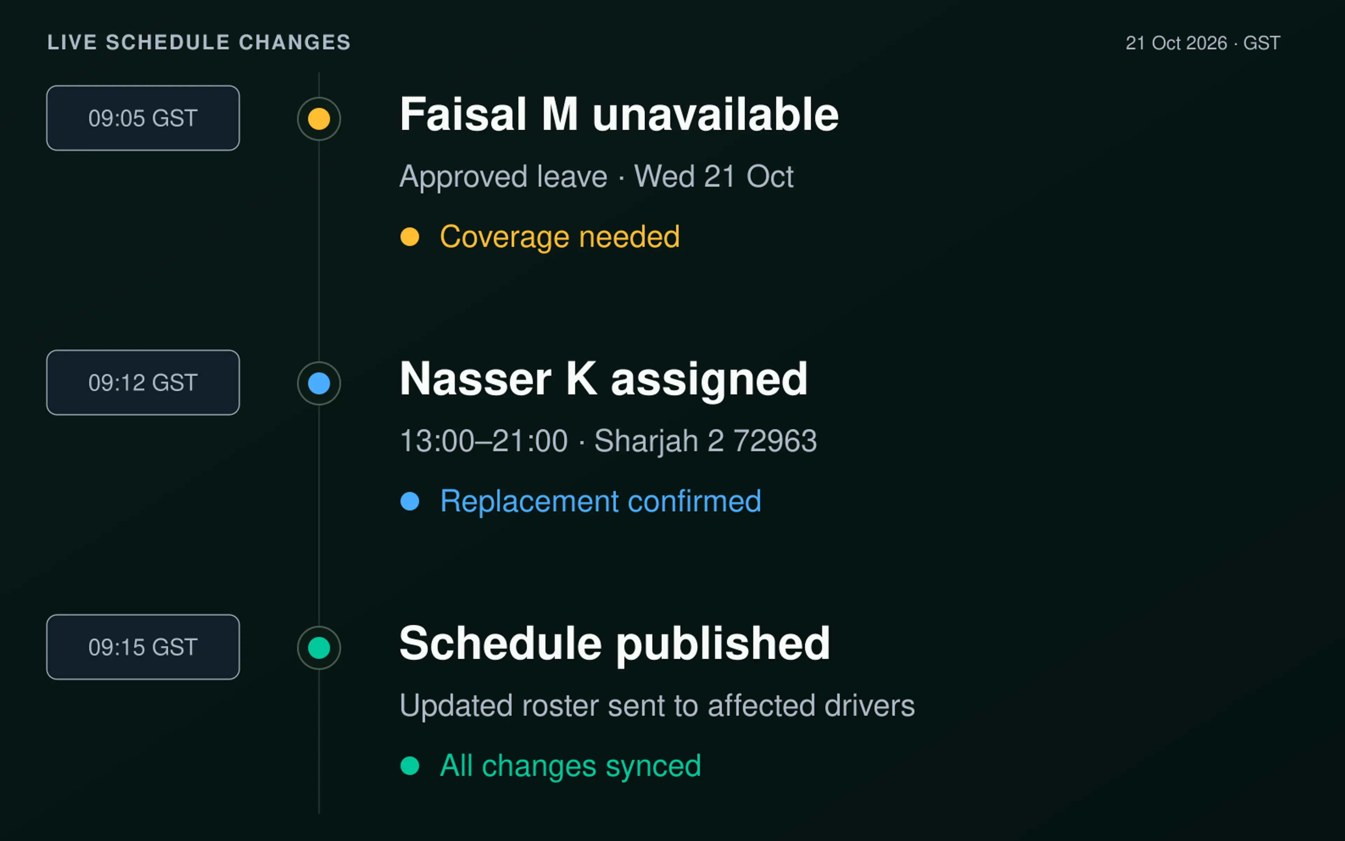Click the Live Schedule Changes header
The width and height of the screenshot is (1345, 841).
[199, 42]
